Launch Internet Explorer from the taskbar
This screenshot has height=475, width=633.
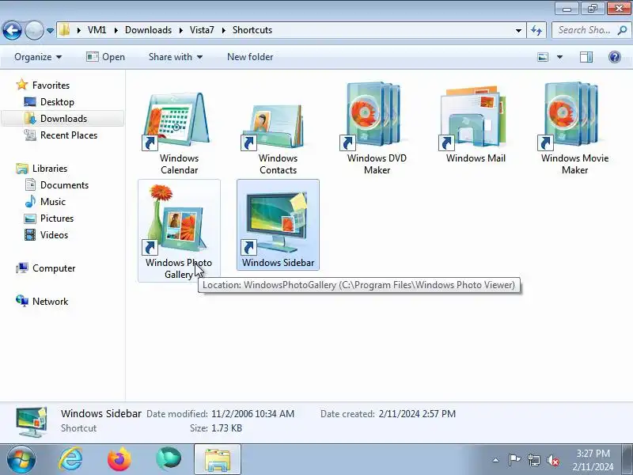pos(70,459)
